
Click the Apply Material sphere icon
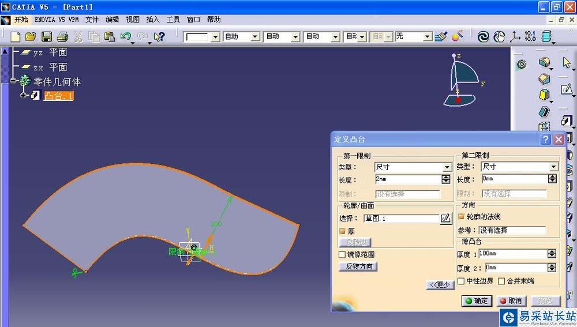tap(458, 36)
